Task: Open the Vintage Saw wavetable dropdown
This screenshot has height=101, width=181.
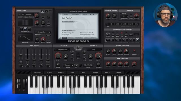Action: click(43, 32)
